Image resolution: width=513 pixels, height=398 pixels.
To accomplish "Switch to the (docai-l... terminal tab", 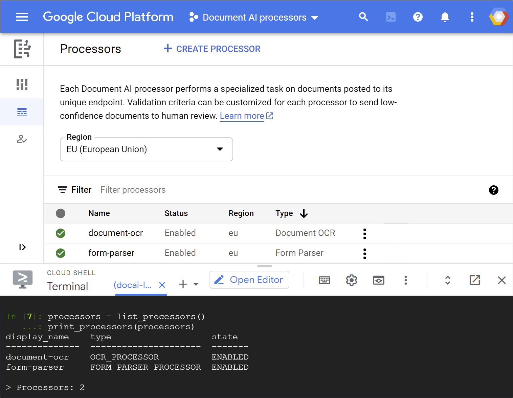I will point(133,285).
